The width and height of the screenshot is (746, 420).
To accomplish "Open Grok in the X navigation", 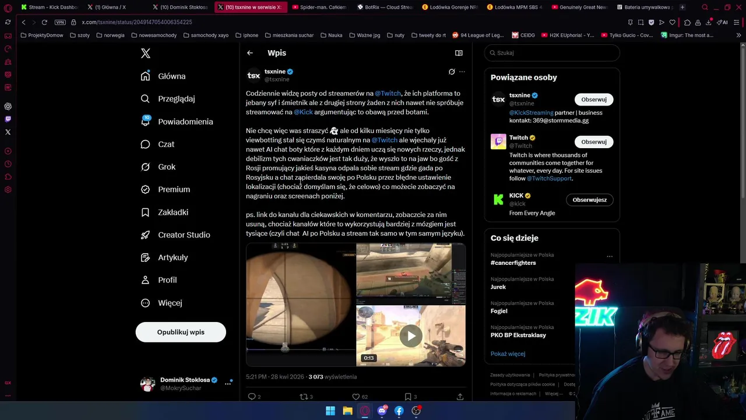I will pyautogui.click(x=159, y=167).
